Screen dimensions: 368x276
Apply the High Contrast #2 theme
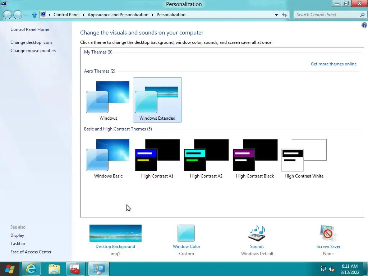click(x=206, y=158)
